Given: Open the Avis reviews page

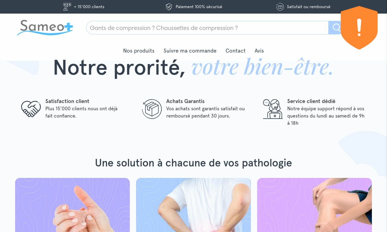Looking at the screenshot, I should click(x=259, y=51).
